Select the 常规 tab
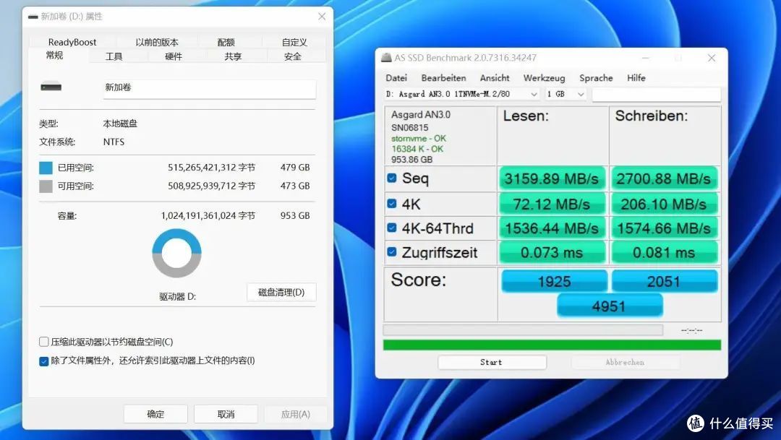This screenshot has height=440, width=781. coord(54,55)
